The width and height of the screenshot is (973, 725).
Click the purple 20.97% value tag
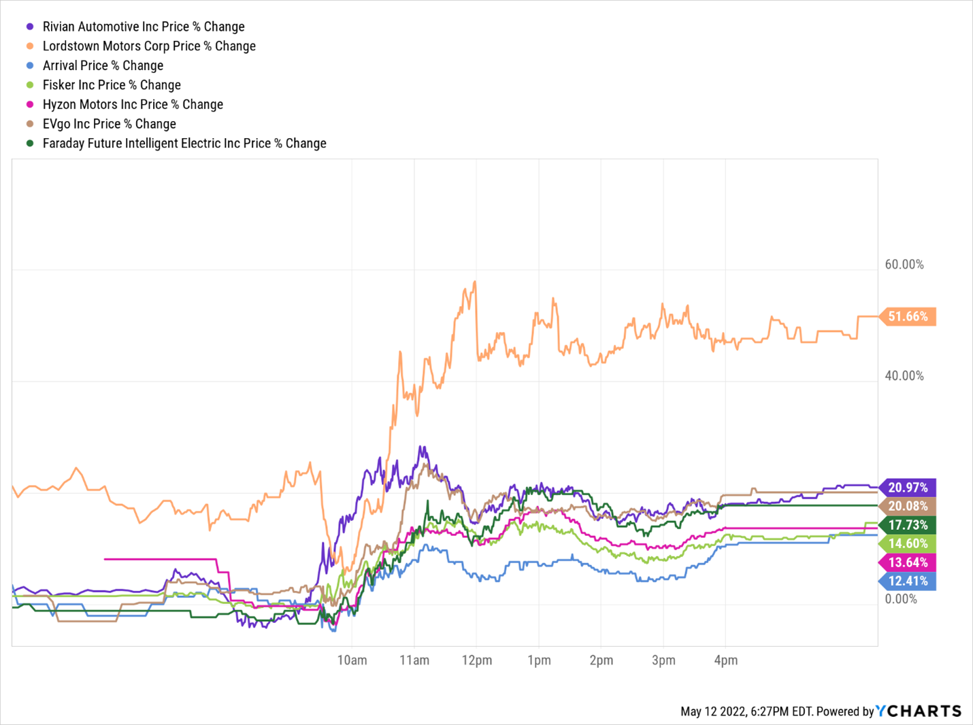point(908,488)
